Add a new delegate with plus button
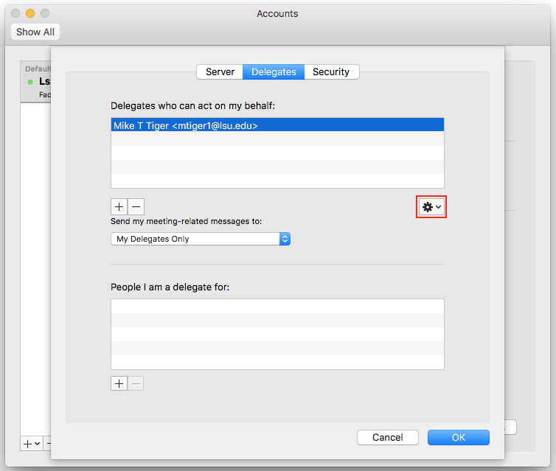Viewport: 556px width, 471px height. (119, 206)
